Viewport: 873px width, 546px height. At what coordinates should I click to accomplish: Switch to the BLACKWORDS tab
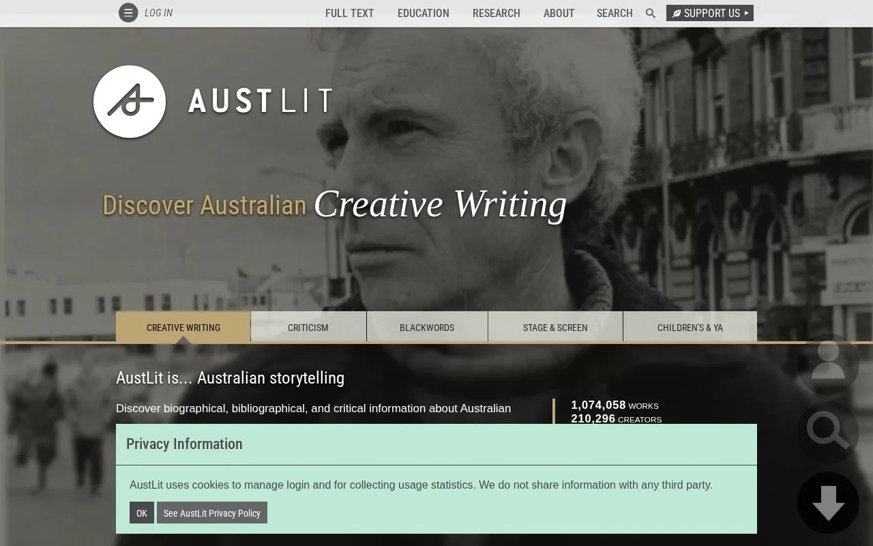427,327
